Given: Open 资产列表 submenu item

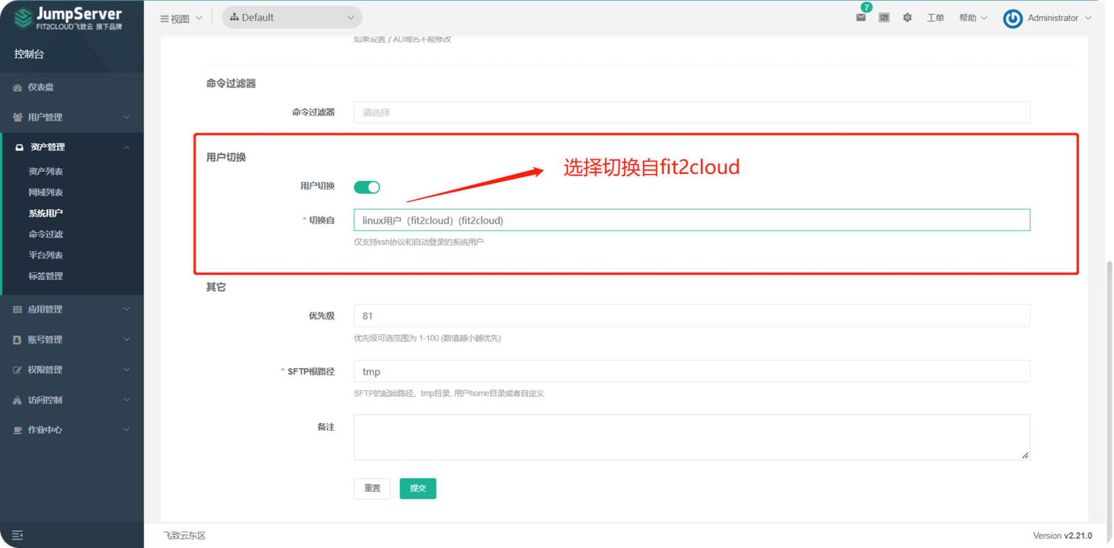Looking at the screenshot, I should (x=45, y=171).
